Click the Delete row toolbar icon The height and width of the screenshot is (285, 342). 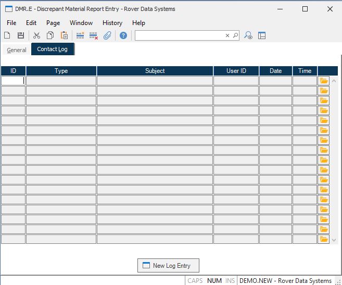[94, 35]
